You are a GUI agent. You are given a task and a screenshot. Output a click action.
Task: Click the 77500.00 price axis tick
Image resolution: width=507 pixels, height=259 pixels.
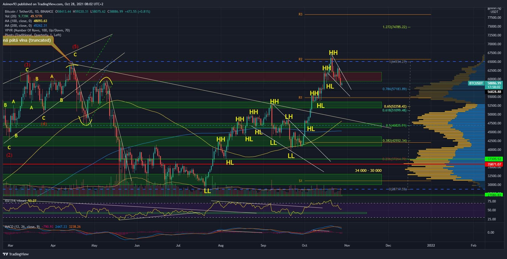coord(494,18)
